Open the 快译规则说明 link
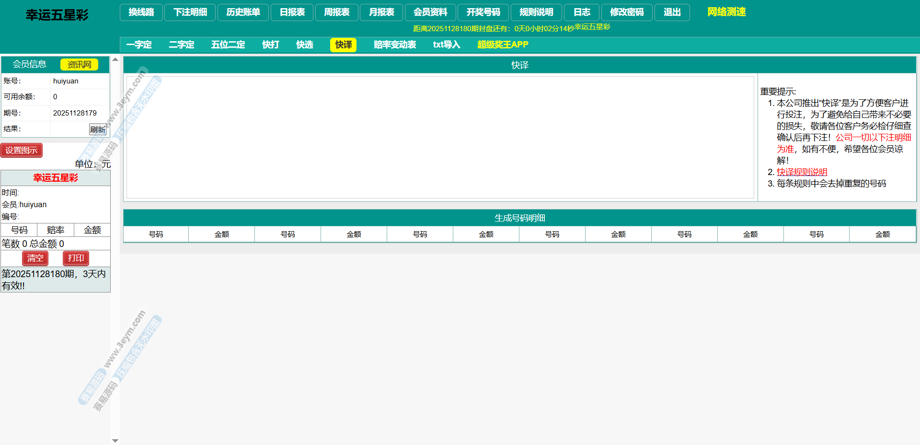Screen dimensions: 920x445 pyautogui.click(x=802, y=172)
